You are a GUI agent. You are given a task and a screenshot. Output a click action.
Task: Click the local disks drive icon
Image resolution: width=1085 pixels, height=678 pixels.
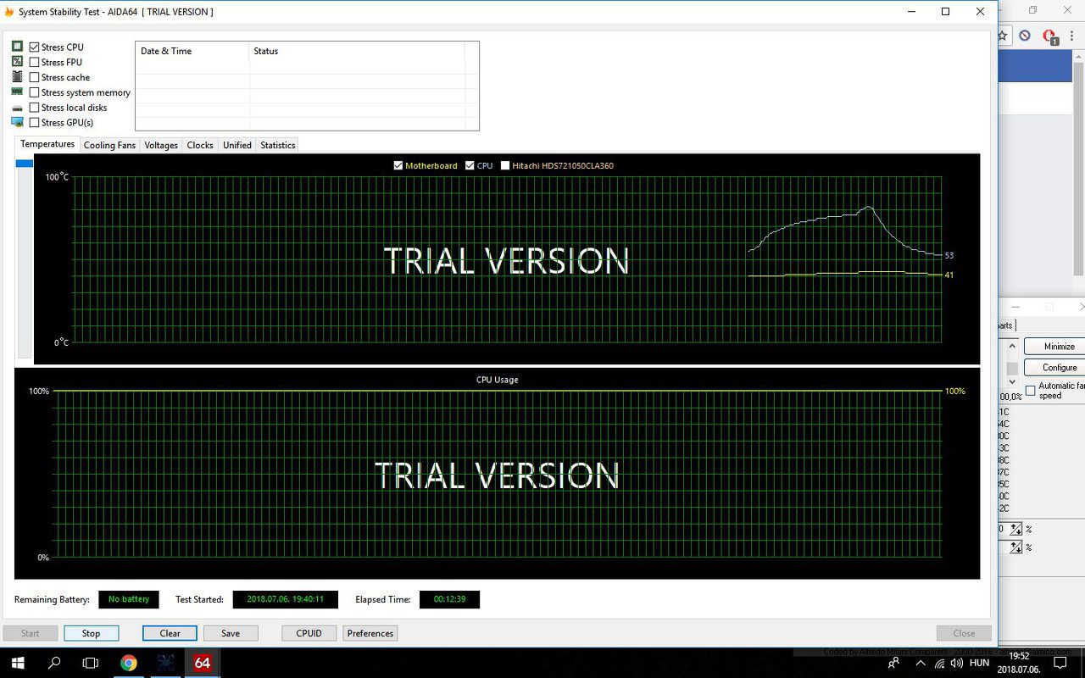pyautogui.click(x=17, y=108)
